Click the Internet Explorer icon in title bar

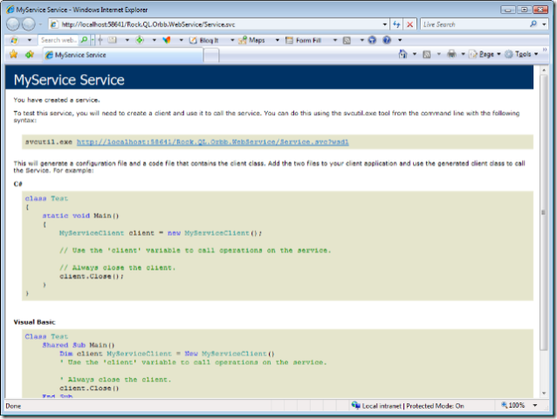[x=10, y=10]
